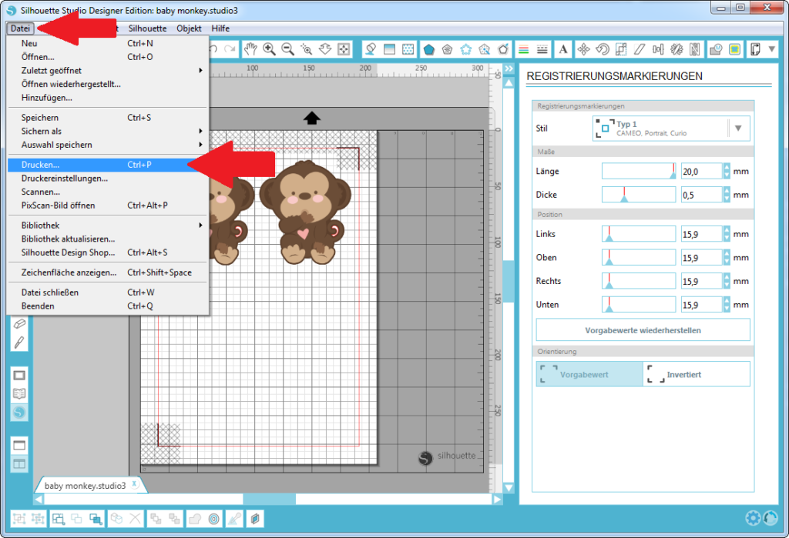This screenshot has width=789, height=538.
Task: Toggle the split-screen view icon
Action: tap(20, 463)
